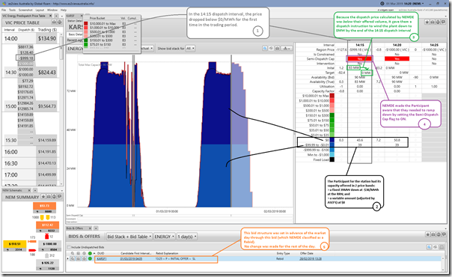The width and height of the screenshot is (452, 277).
Task: Toggle the Include Undispatched Bids checkbox
Action: (x=69, y=247)
